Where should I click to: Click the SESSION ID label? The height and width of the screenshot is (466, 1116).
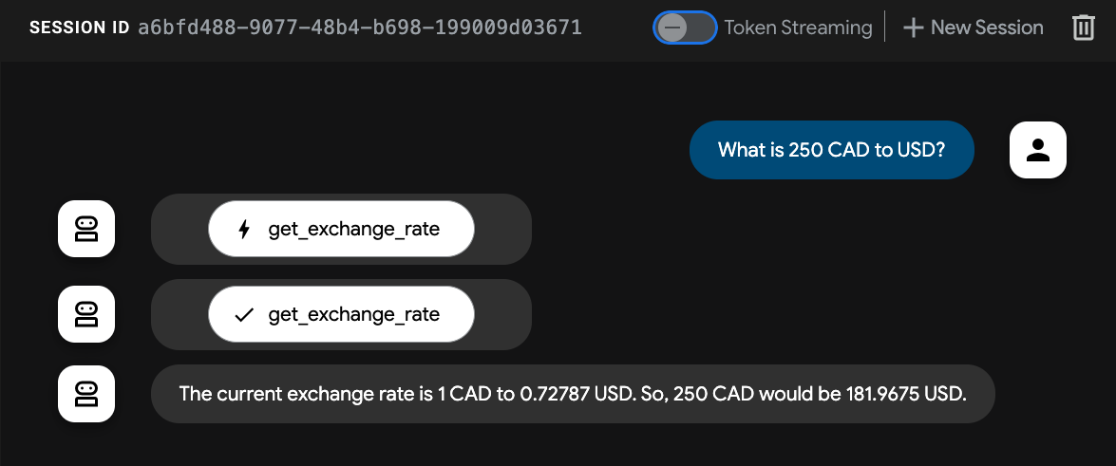point(79,28)
